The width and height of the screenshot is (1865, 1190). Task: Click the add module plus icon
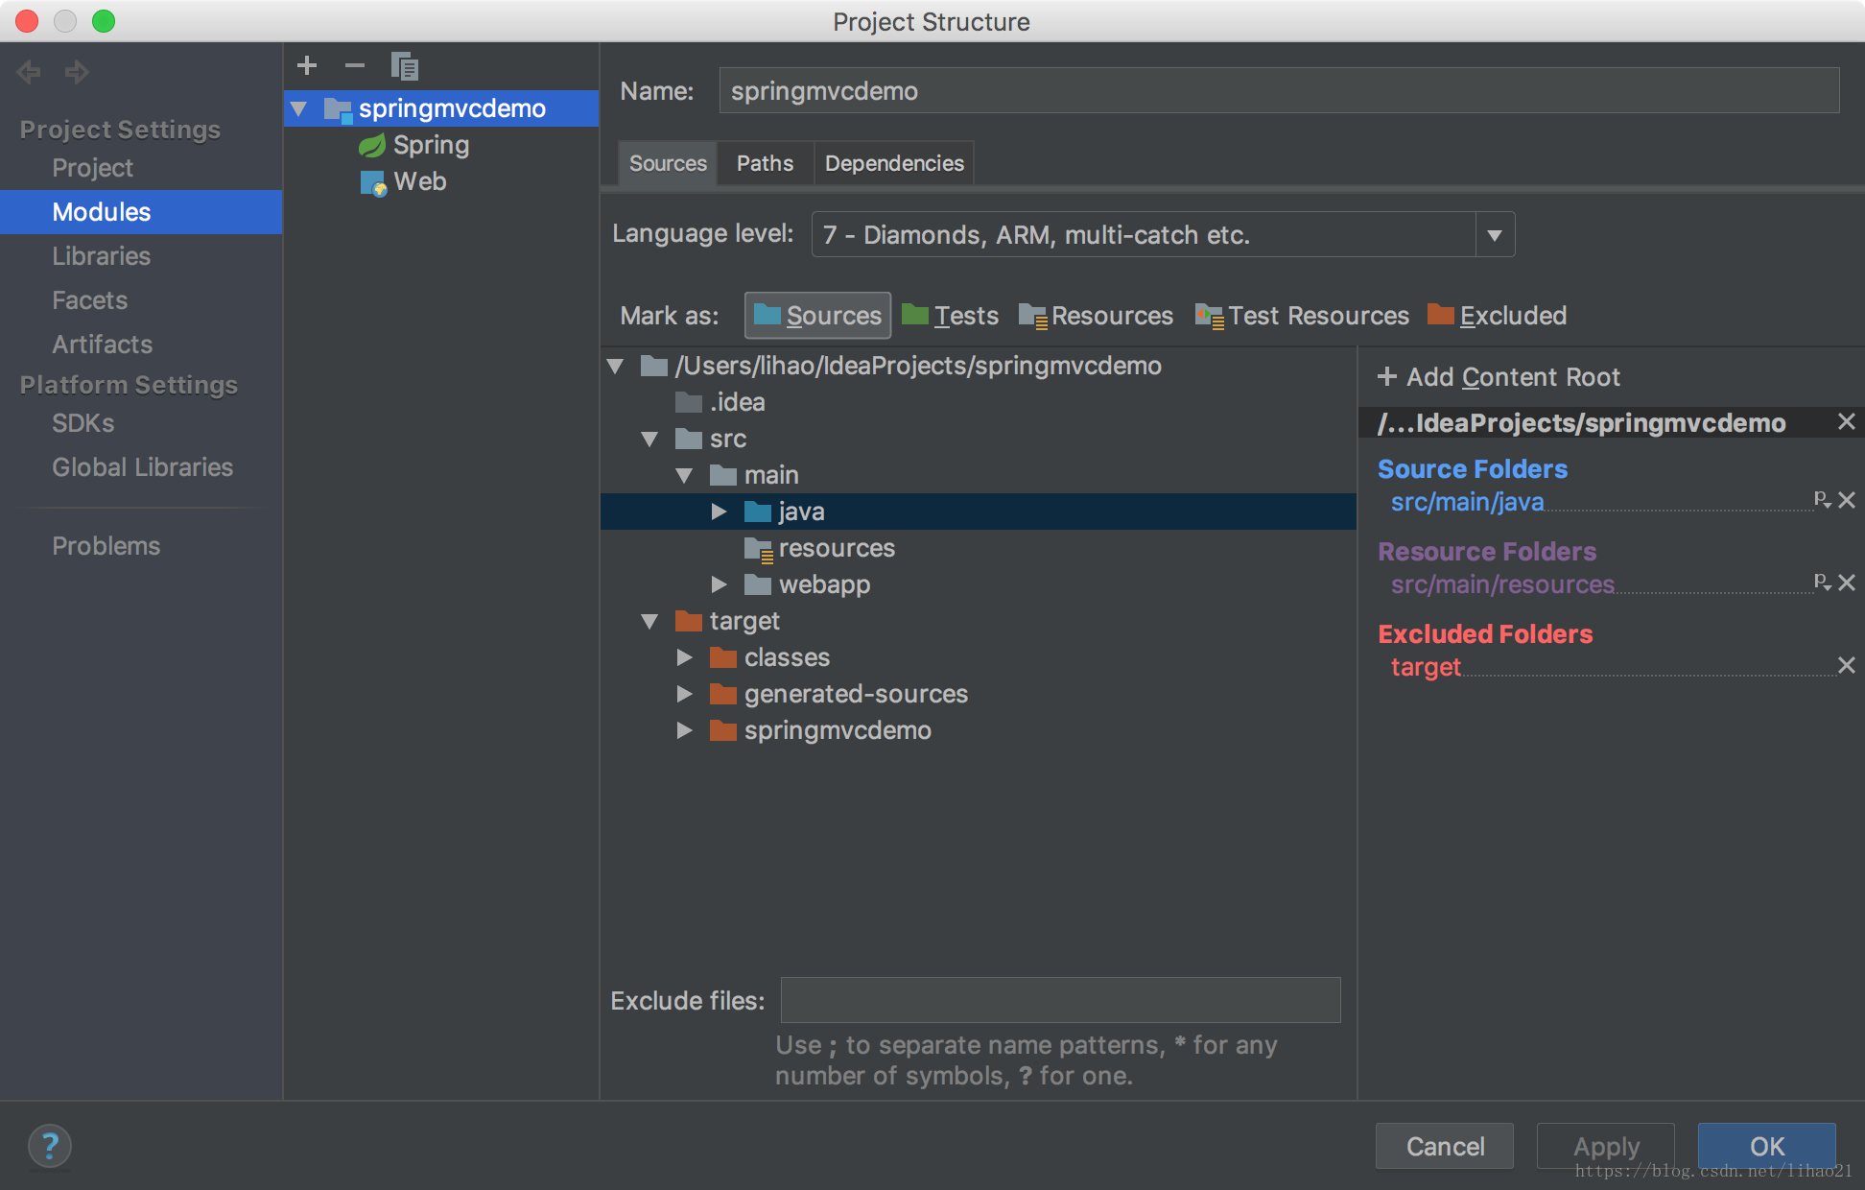pyautogui.click(x=307, y=65)
